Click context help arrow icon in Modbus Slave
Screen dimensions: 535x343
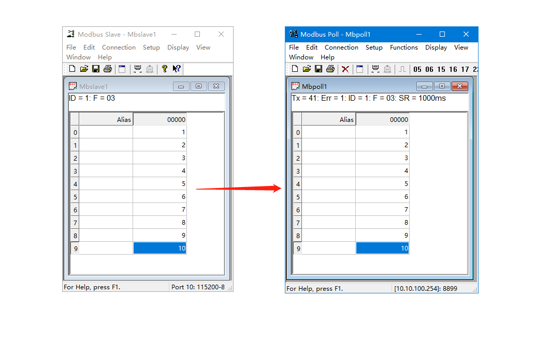coord(177,69)
